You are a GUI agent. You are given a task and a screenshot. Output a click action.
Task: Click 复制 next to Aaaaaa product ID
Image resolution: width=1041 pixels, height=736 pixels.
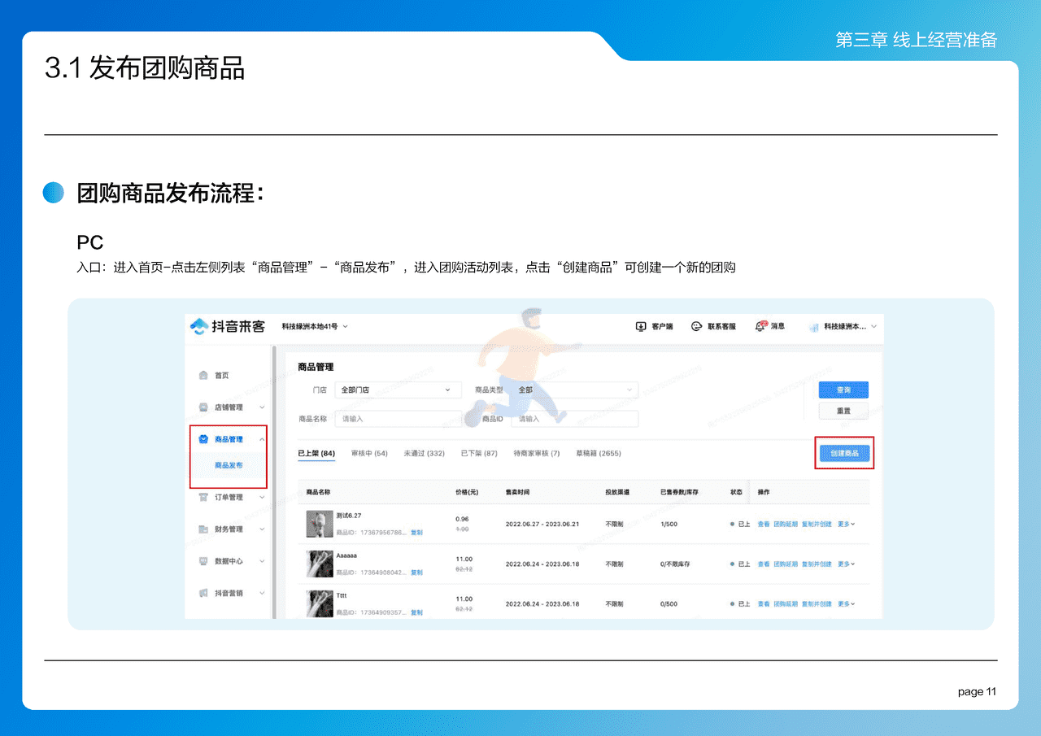[416, 573]
